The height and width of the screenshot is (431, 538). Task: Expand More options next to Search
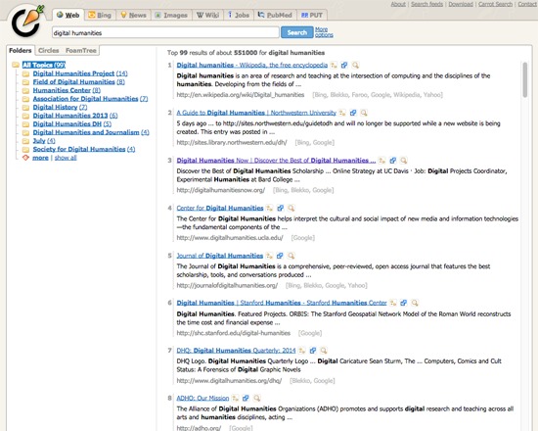pos(324,32)
